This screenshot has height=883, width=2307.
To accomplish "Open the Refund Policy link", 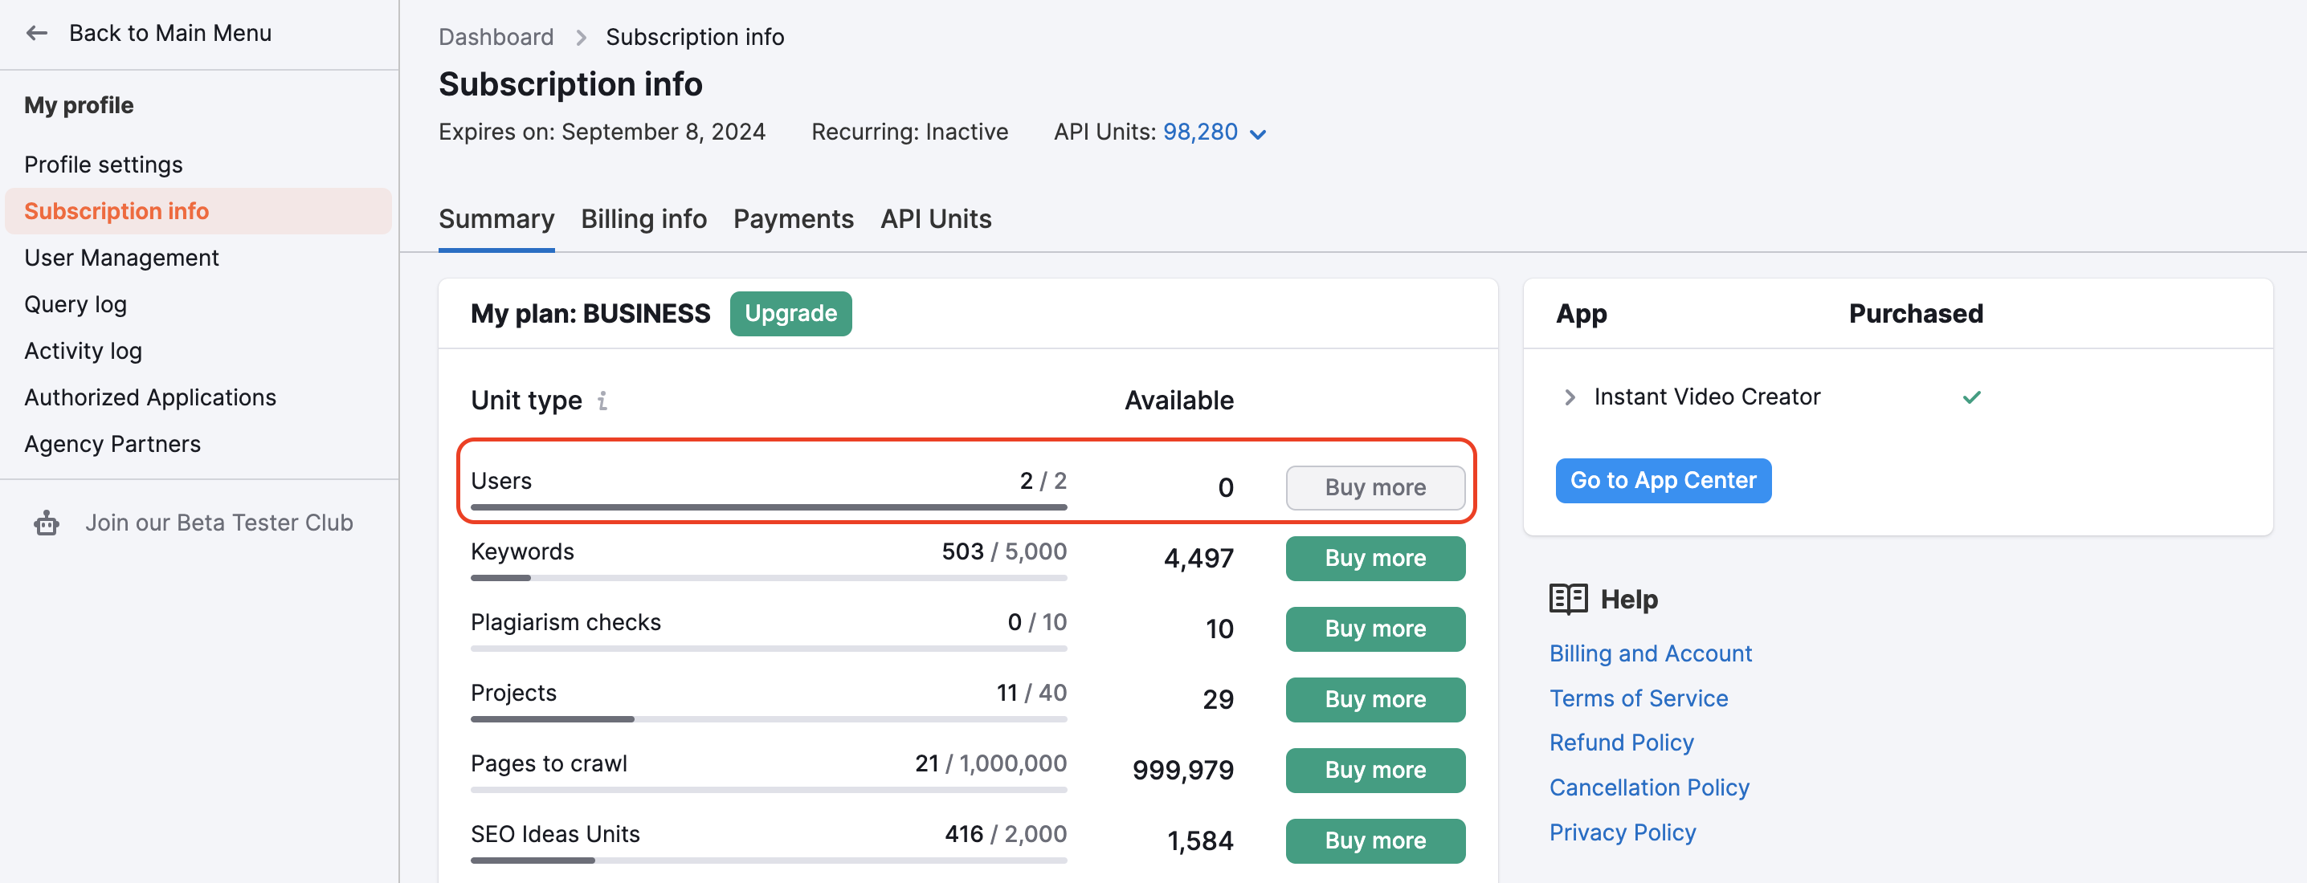I will [x=1621, y=742].
